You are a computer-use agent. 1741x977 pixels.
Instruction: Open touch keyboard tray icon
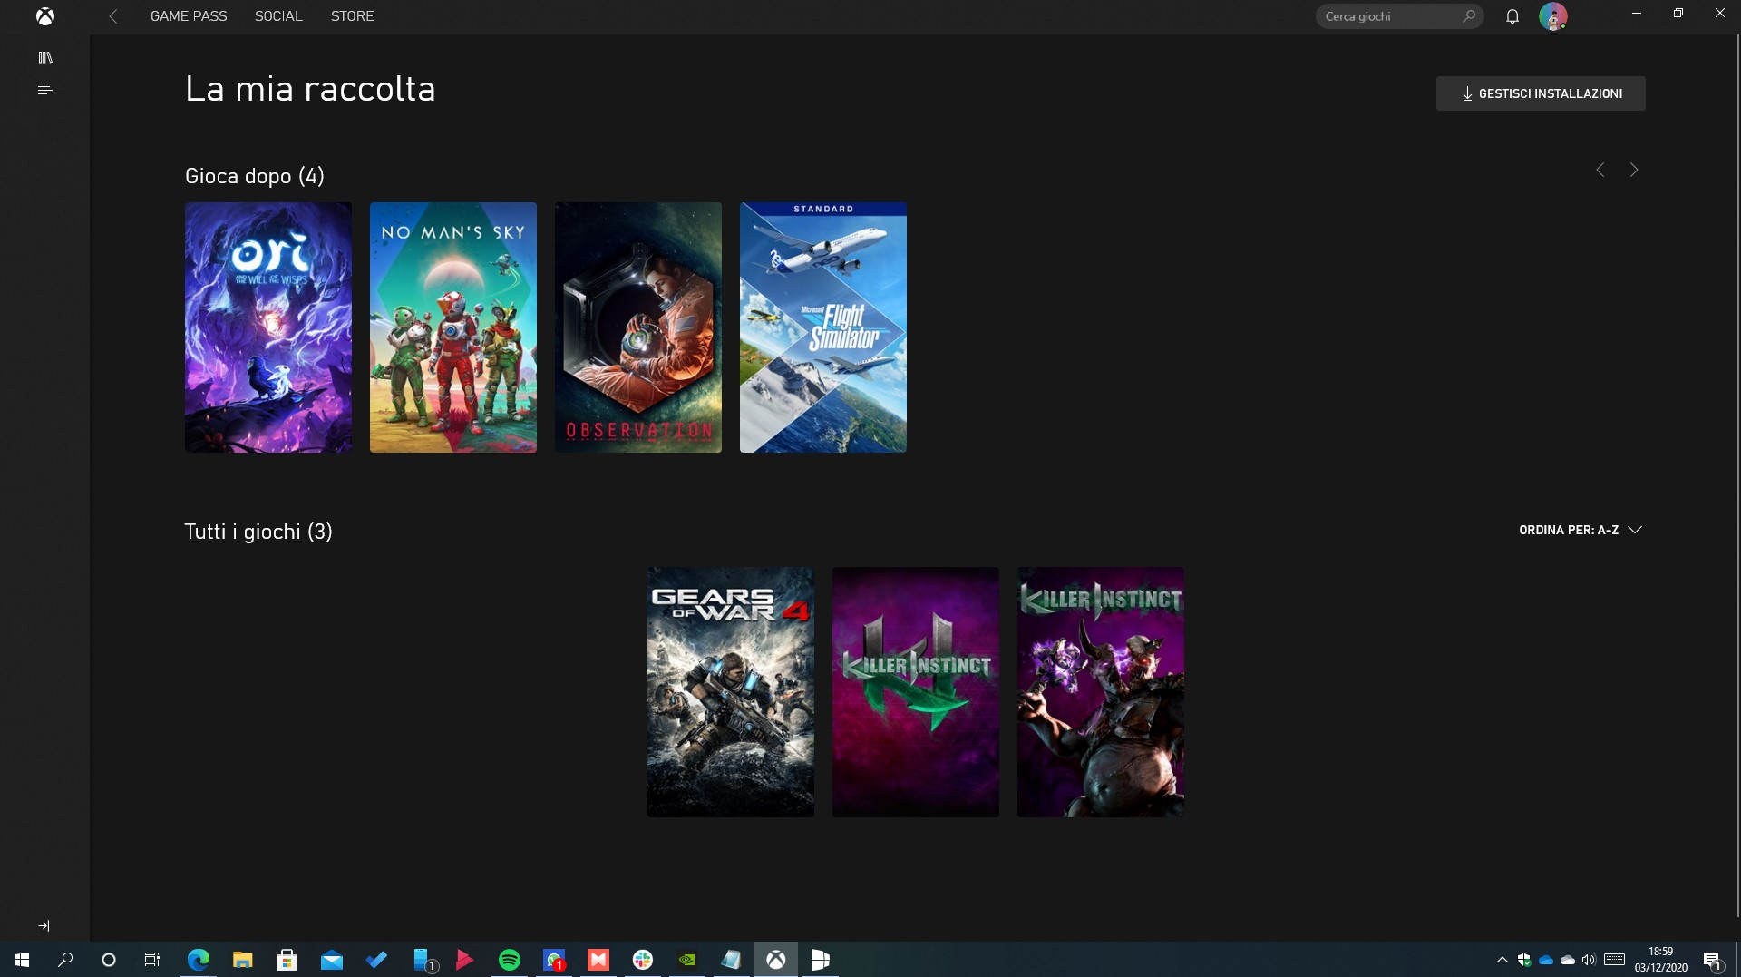[1614, 960]
